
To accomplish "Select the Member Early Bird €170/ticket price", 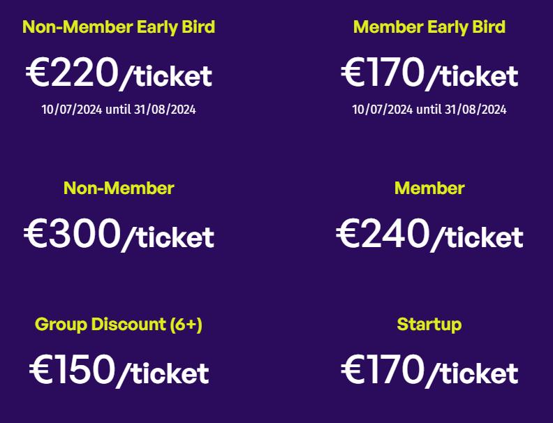I will (x=429, y=73).
